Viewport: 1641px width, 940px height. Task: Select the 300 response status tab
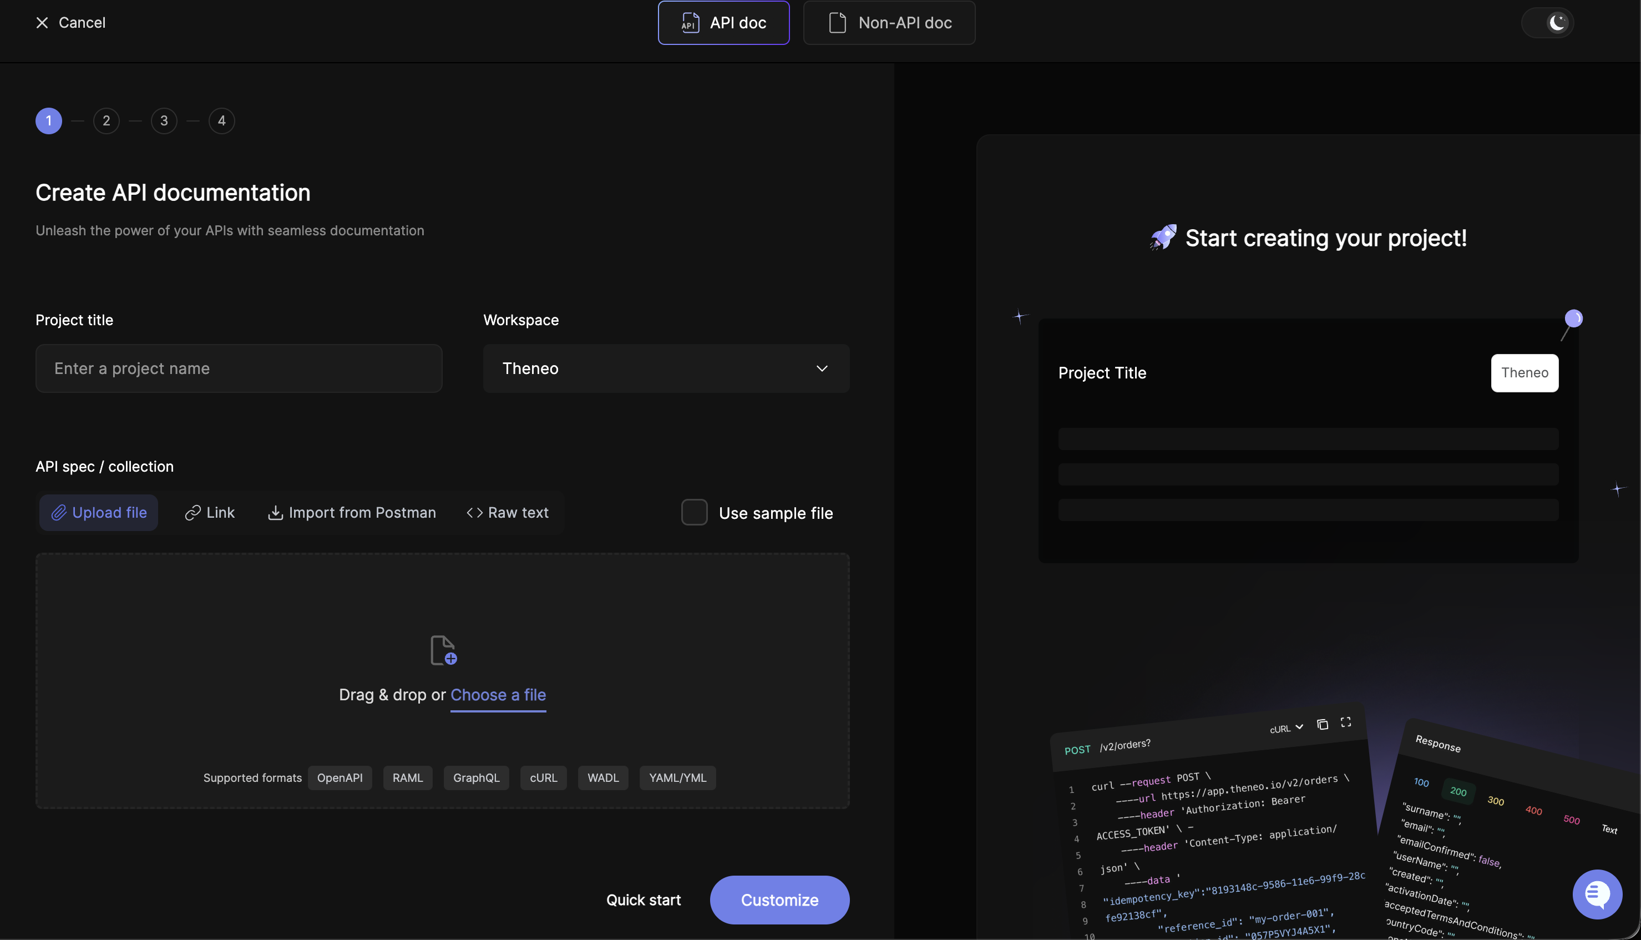coord(1496,801)
